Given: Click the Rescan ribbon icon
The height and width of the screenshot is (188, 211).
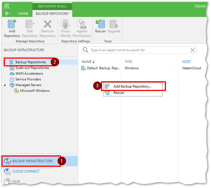Looking at the screenshot, I should (x=100, y=26).
